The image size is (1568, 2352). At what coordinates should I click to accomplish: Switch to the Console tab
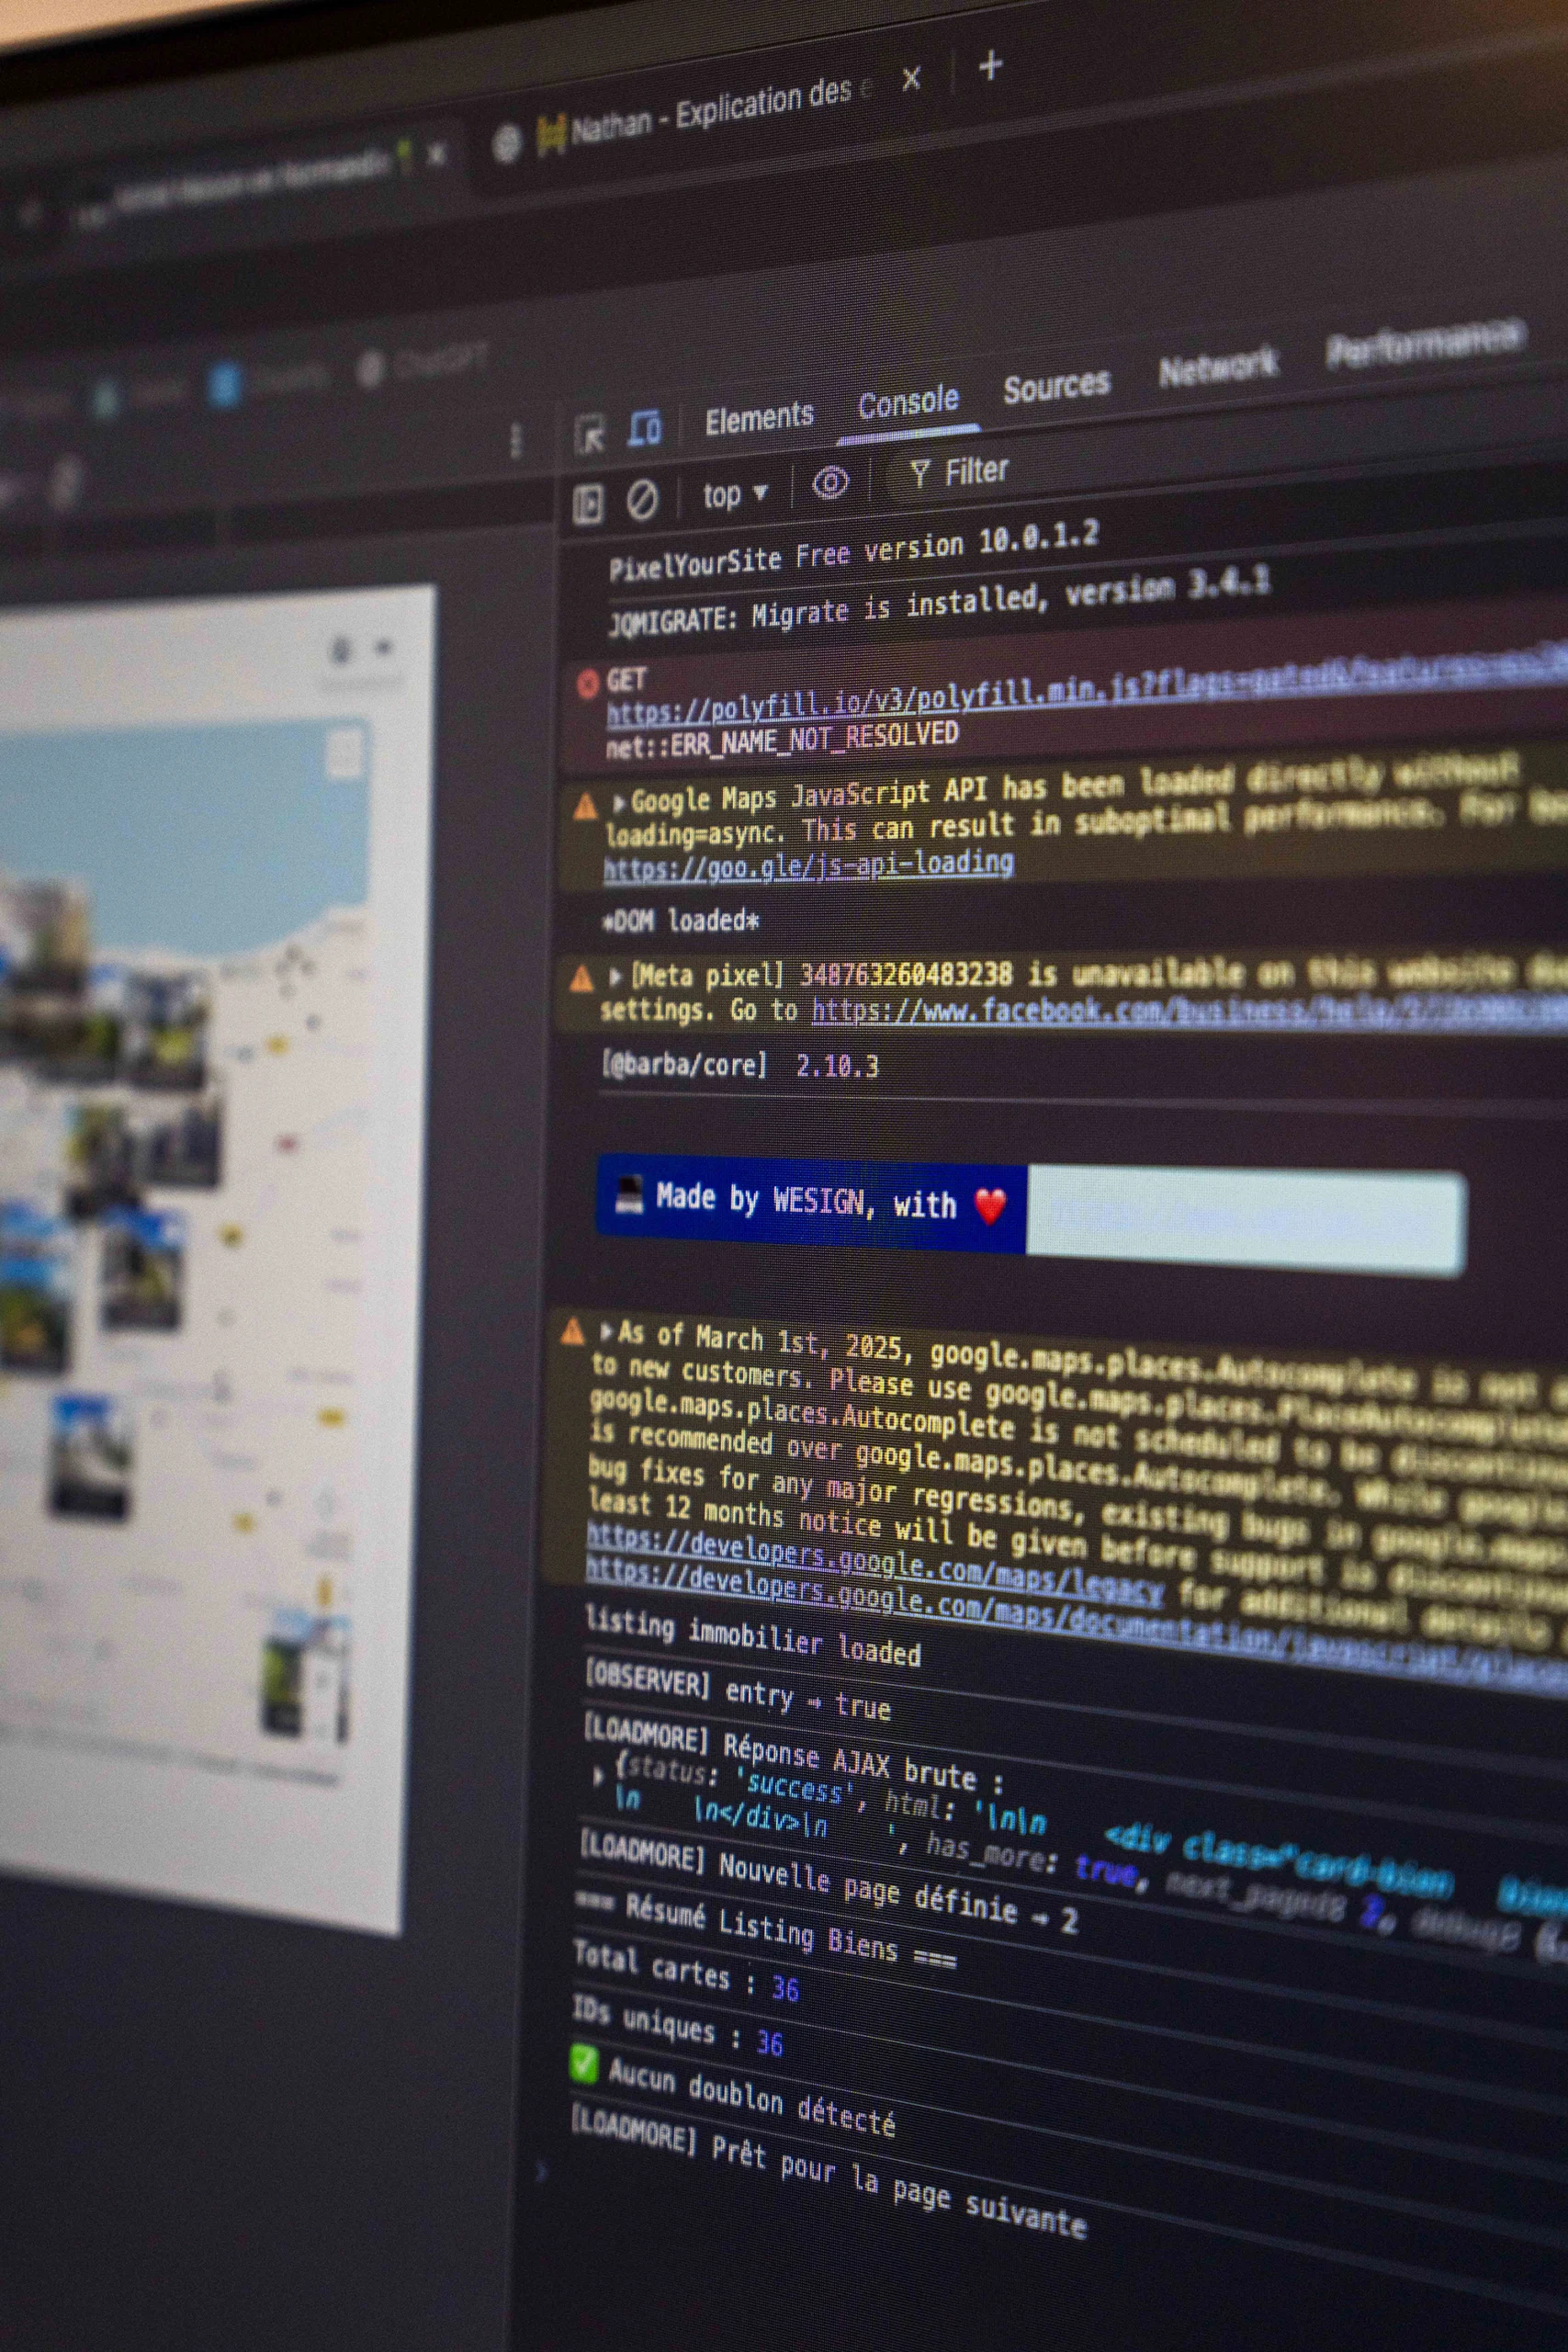[908, 402]
